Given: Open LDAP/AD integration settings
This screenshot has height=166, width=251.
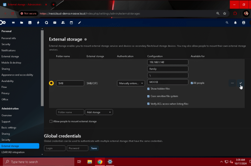Looking at the screenshot, I should coord(13,152).
